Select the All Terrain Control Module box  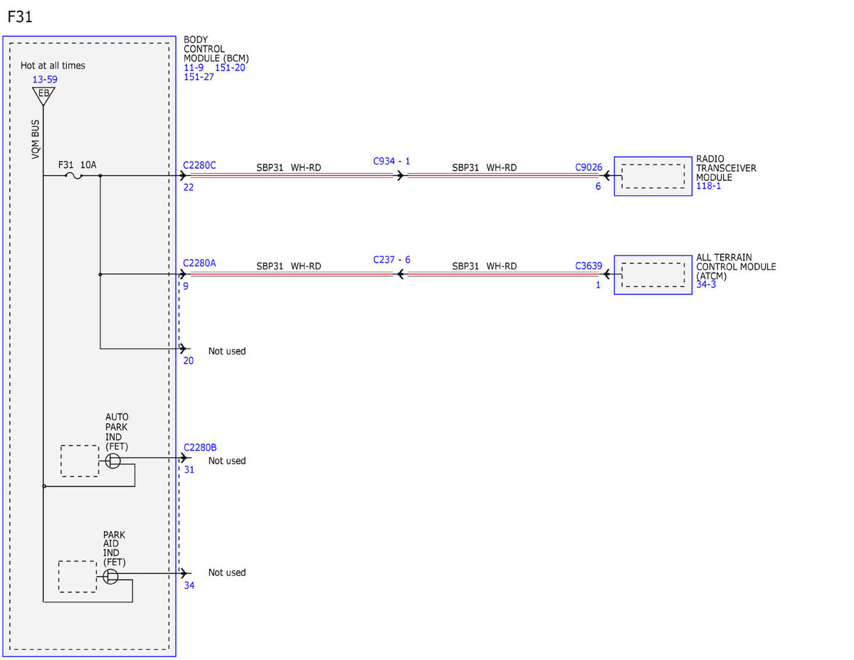653,274
